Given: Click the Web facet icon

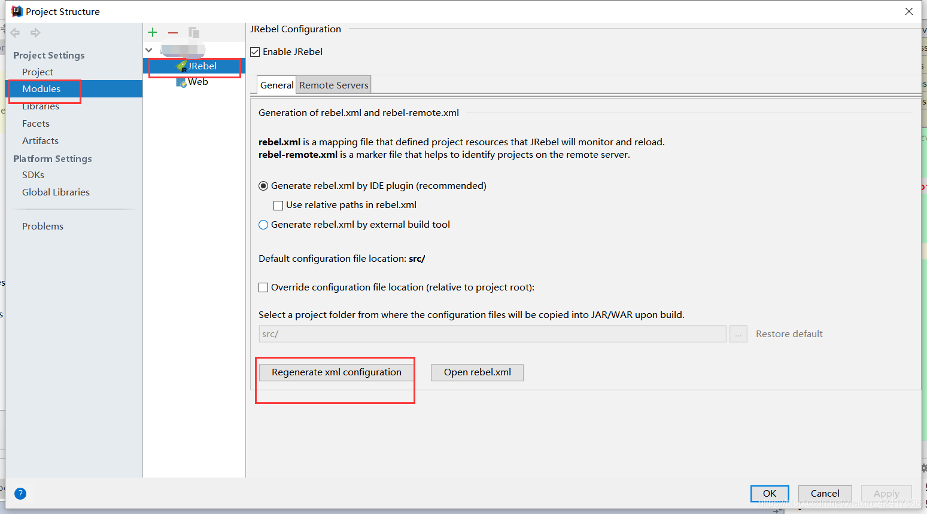Looking at the screenshot, I should click(x=181, y=82).
